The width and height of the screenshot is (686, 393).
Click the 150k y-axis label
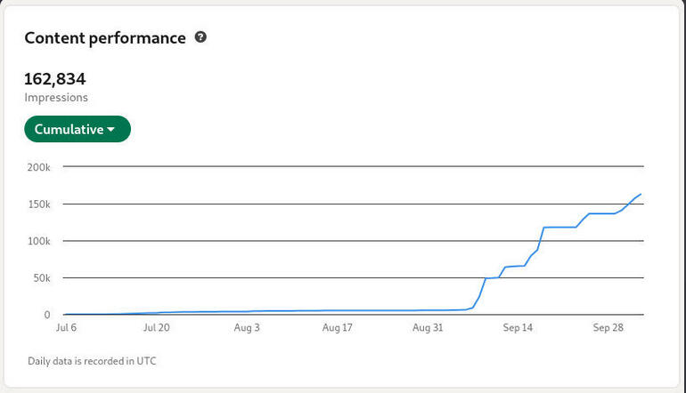39,205
